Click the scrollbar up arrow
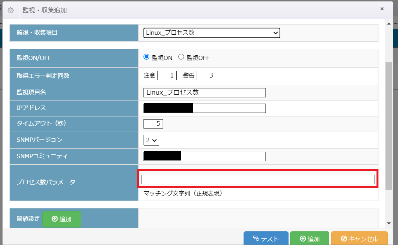Image resolution: width=398 pixels, height=245 pixels. point(389,23)
